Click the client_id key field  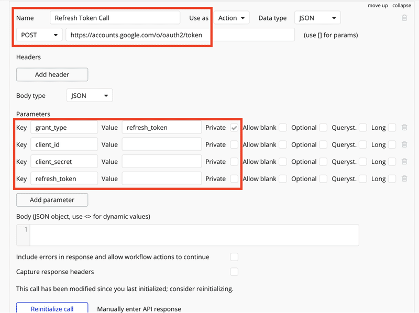pos(64,145)
